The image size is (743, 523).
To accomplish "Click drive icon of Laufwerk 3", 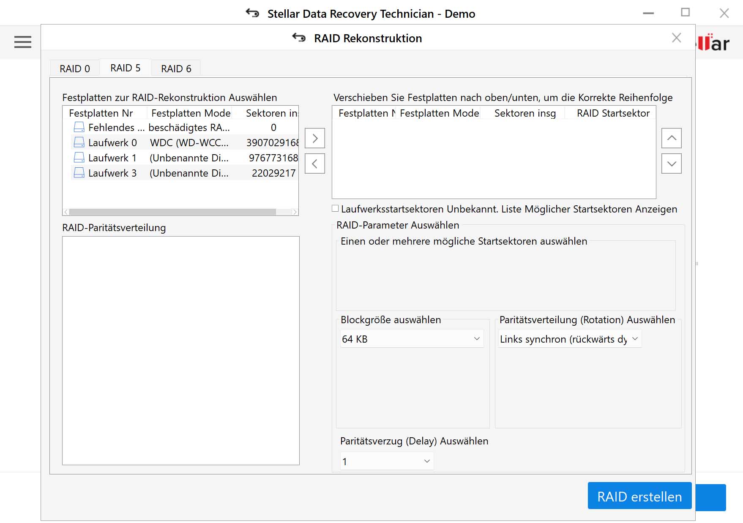I will coord(79,173).
